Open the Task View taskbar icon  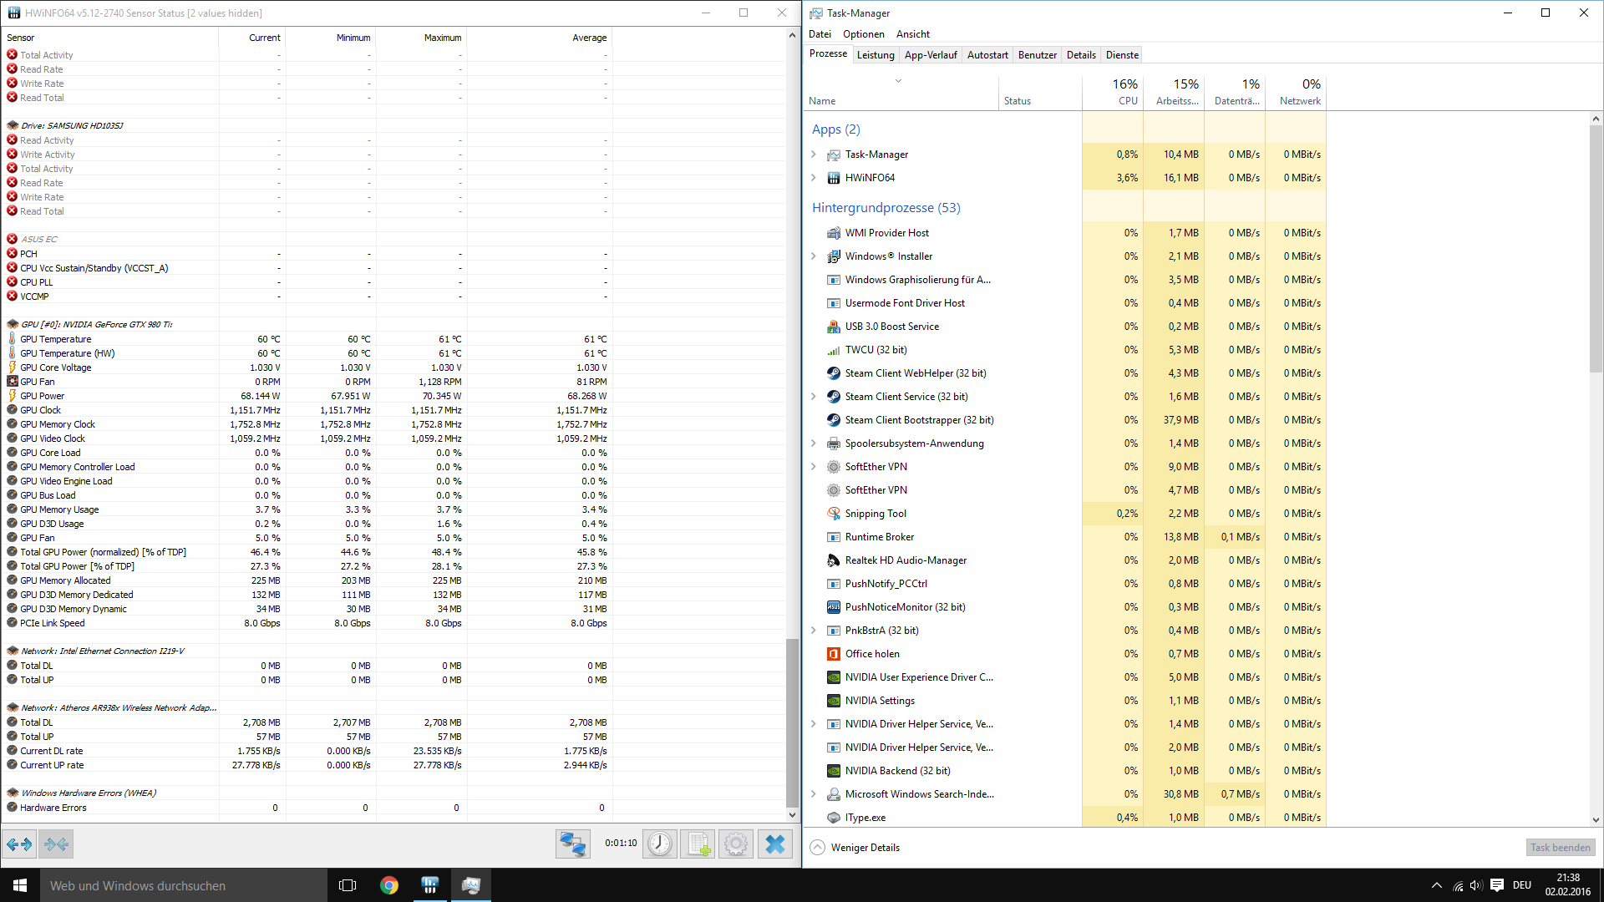point(348,885)
